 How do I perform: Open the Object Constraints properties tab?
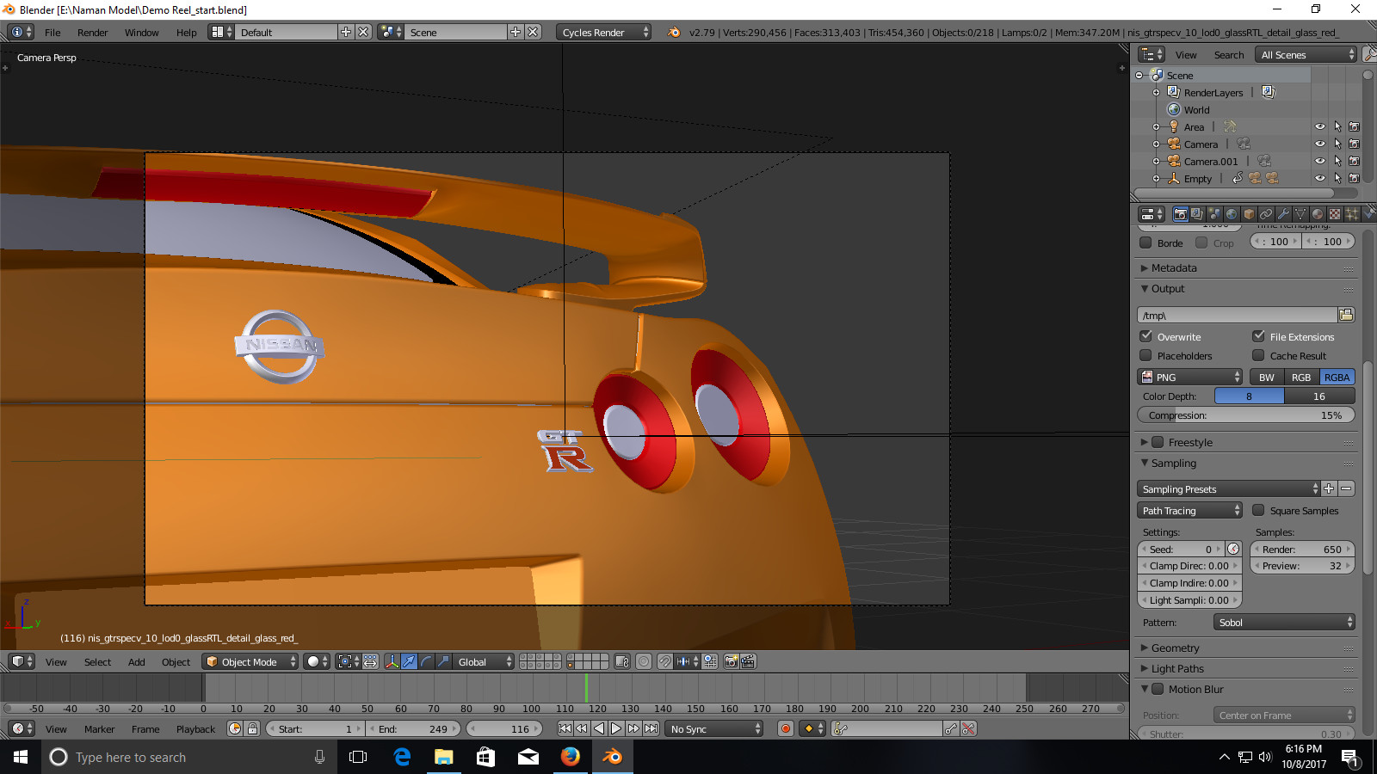[1266, 214]
